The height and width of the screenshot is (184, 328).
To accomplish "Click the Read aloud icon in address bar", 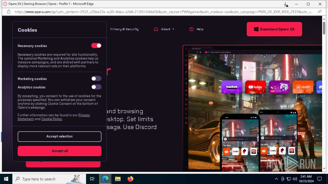I will click(320, 12).
